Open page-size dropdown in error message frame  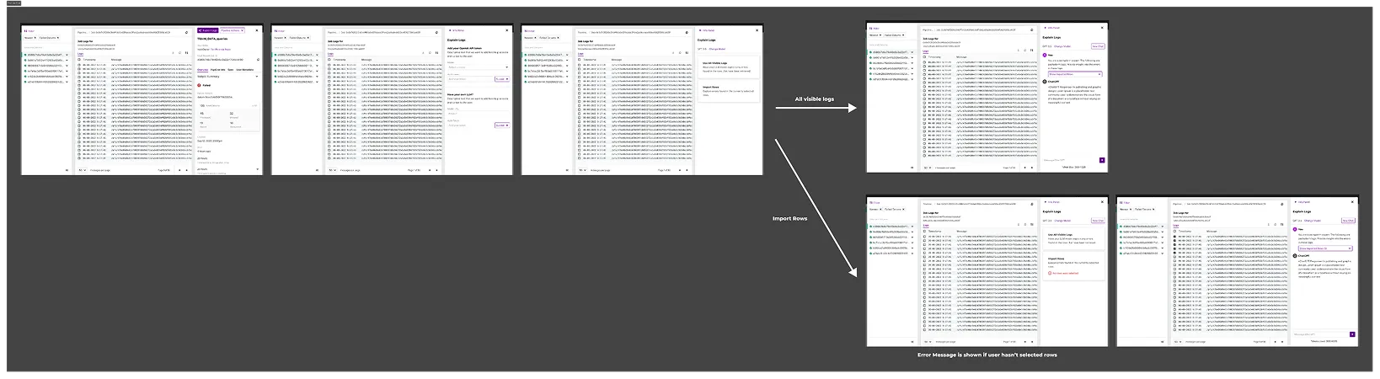[x=928, y=342]
